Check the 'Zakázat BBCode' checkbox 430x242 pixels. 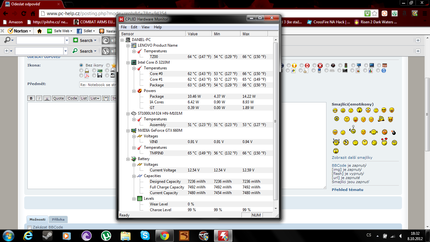pos(29,227)
